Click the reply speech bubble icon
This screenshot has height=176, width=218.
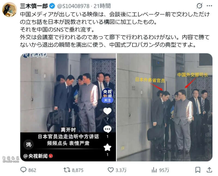(x=23, y=170)
